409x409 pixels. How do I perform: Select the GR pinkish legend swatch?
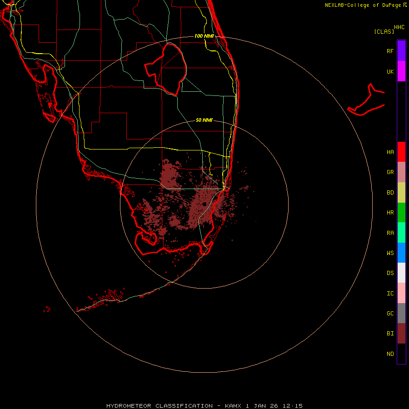pyautogui.click(x=401, y=172)
